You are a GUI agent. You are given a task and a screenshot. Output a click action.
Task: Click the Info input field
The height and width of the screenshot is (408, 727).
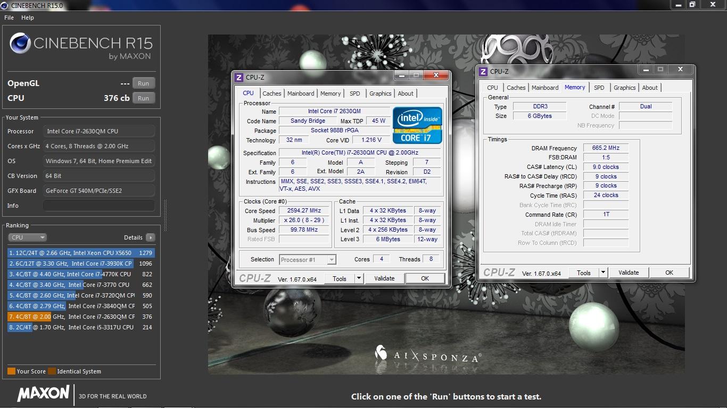(x=99, y=206)
